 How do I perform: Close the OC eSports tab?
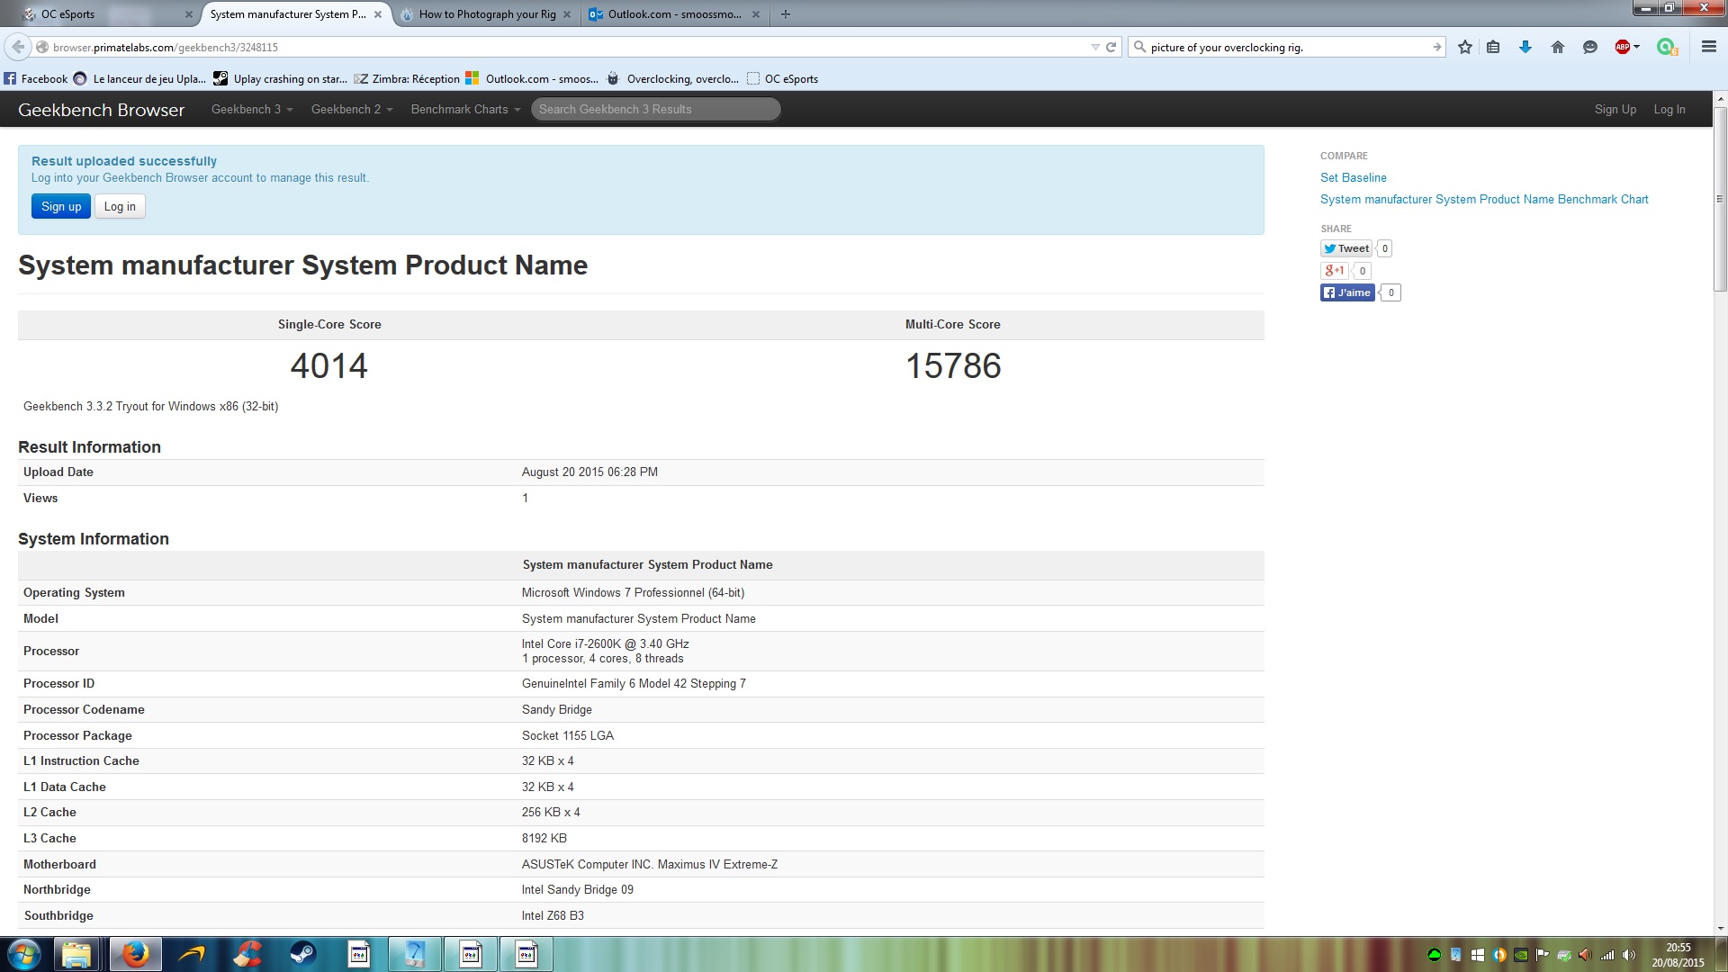click(188, 14)
